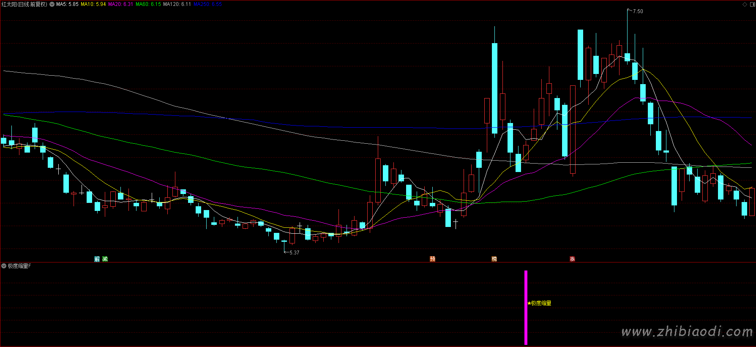Click the red 涨 marker icon
756x347 pixels.
572,259
